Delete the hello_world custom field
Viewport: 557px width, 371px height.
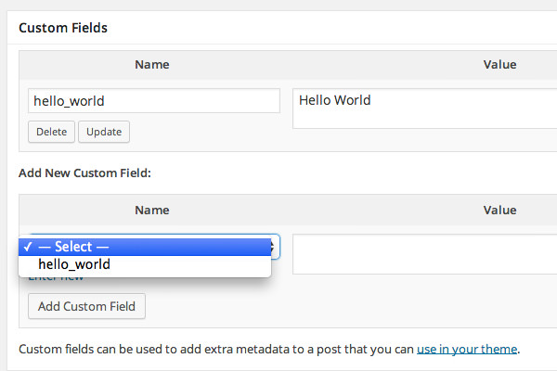click(x=51, y=132)
